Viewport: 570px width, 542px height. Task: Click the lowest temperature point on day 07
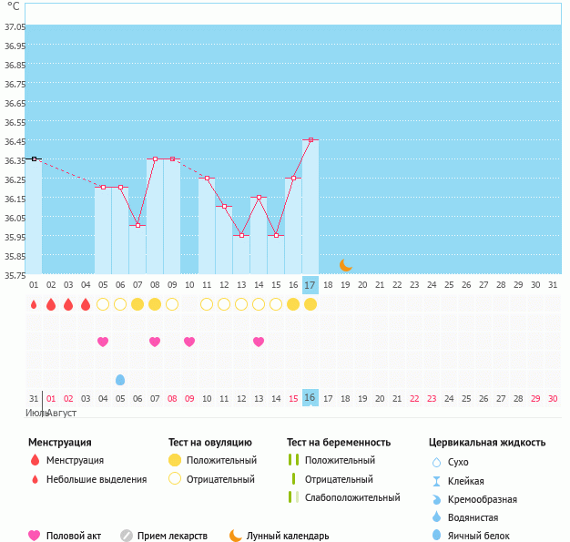[137, 226]
